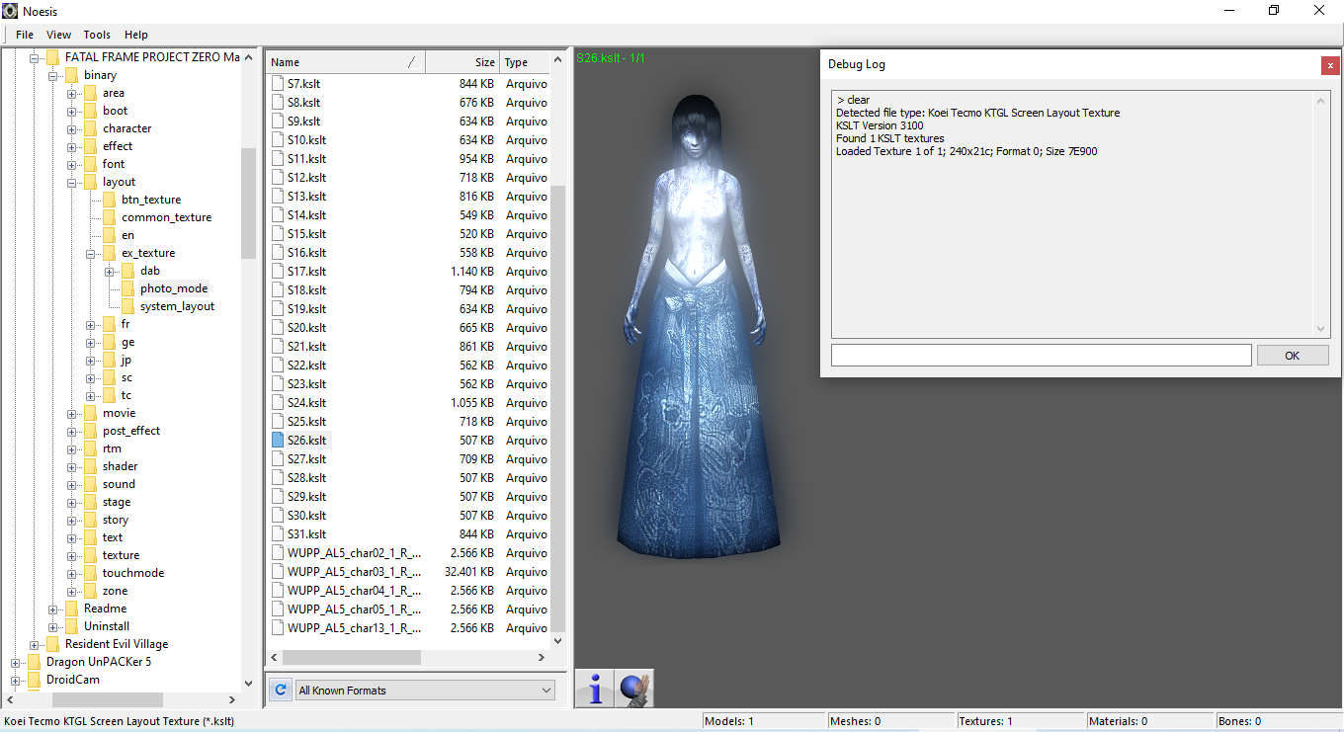Click the S21.kslt file icon
This screenshot has width=1344, height=732.
[278, 347]
